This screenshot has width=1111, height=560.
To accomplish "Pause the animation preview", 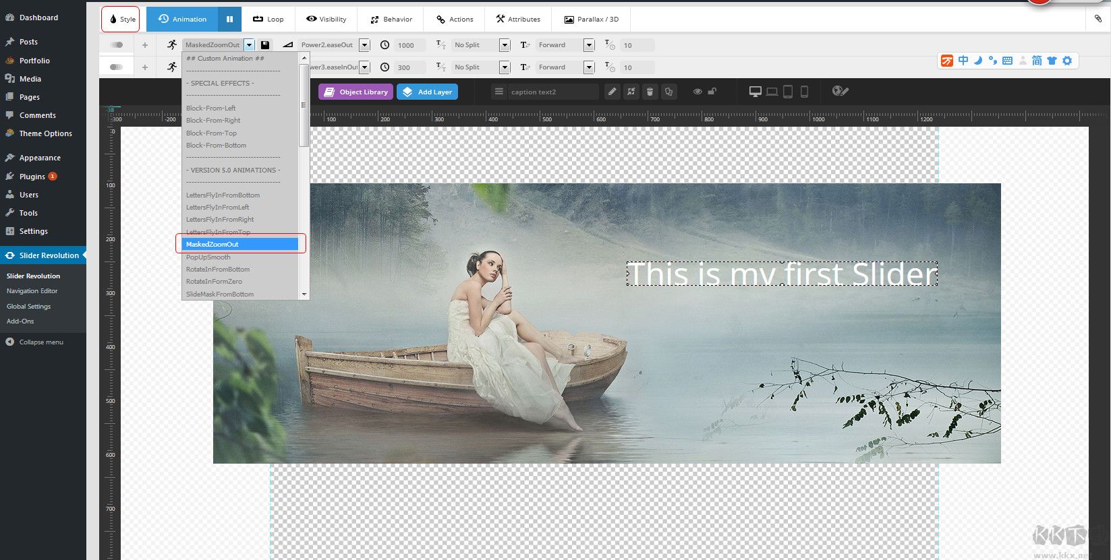I will coord(229,19).
